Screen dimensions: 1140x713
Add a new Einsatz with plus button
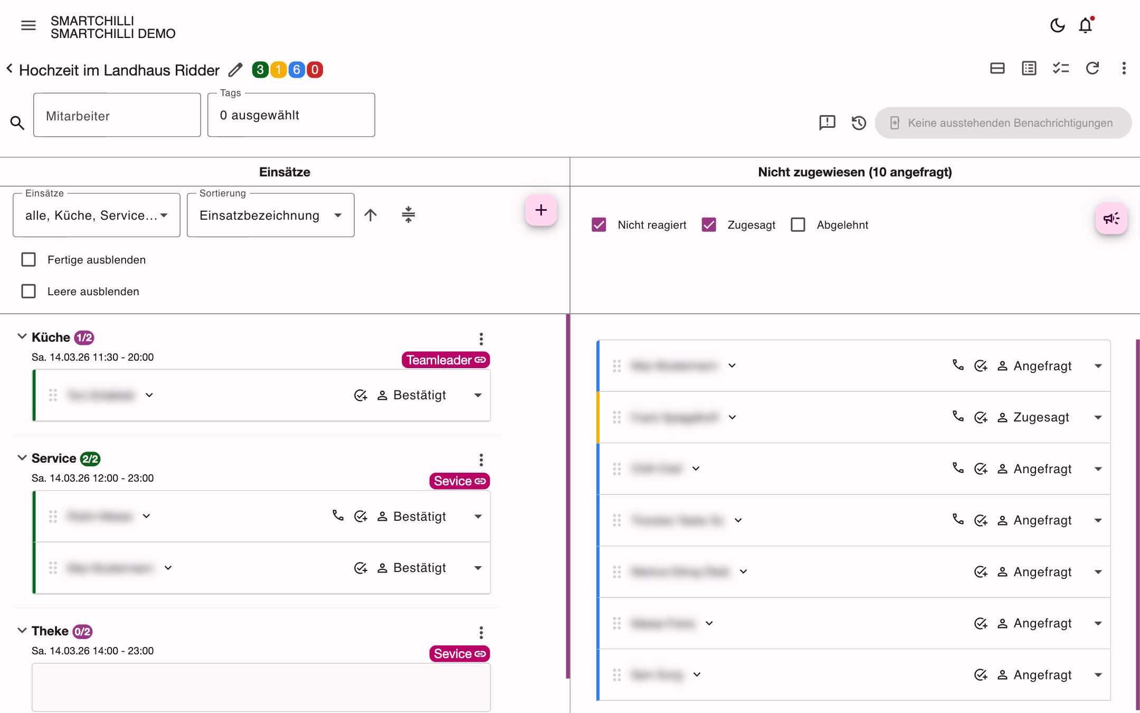coord(541,210)
